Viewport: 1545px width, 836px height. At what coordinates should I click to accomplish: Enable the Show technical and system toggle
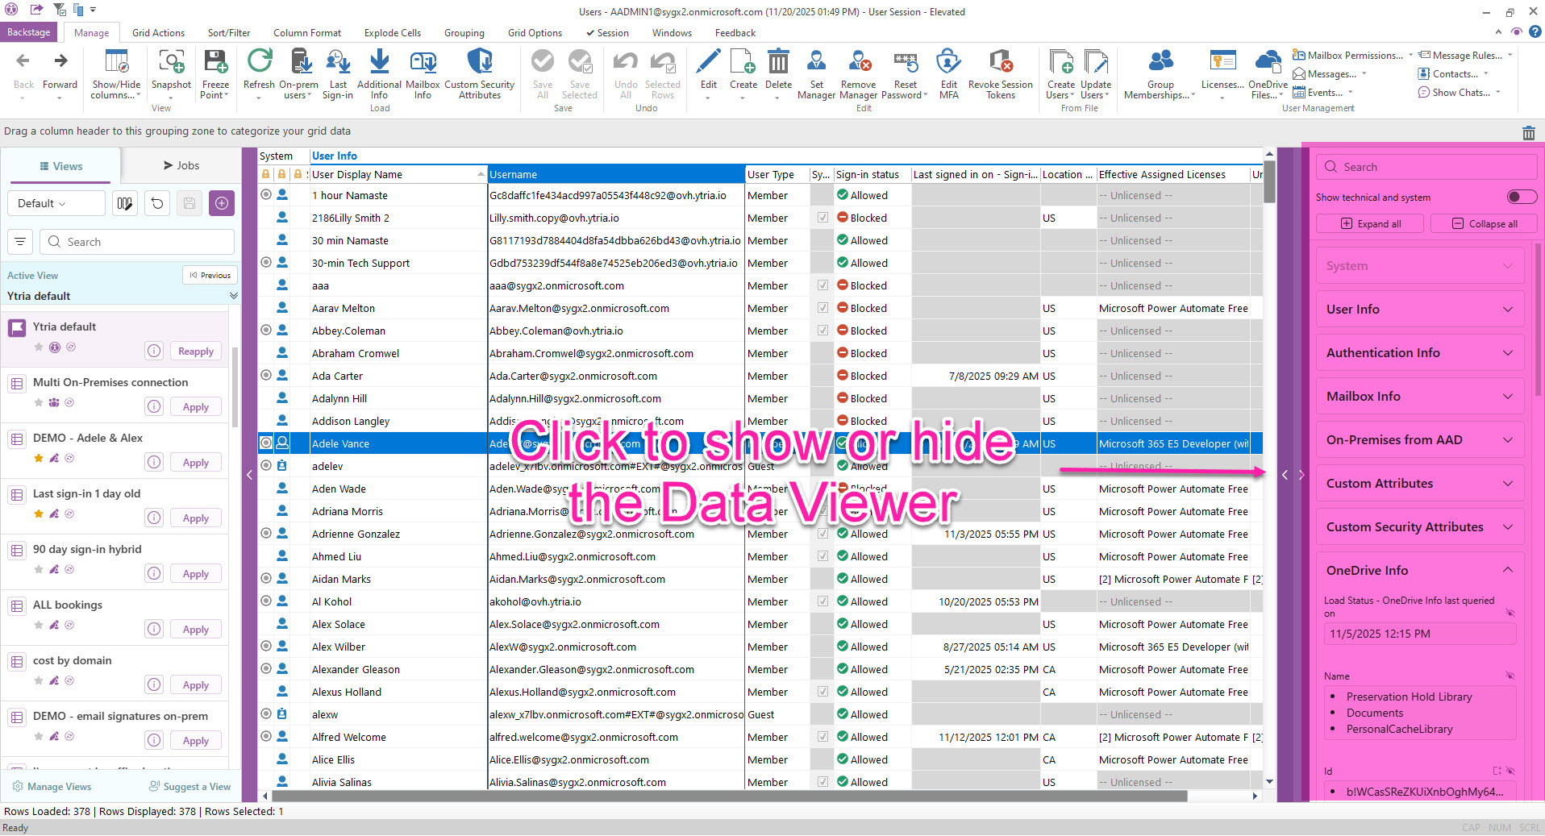pos(1521,197)
